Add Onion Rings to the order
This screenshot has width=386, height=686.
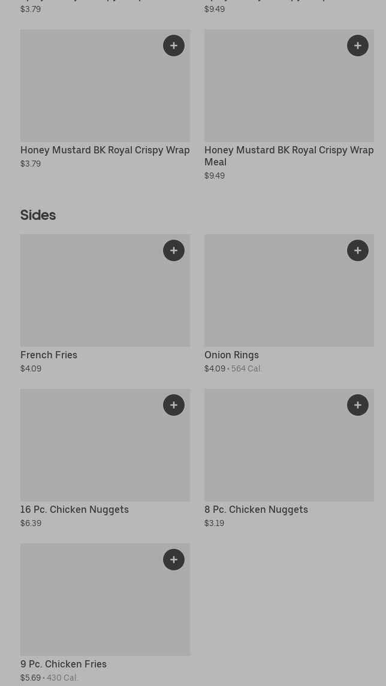tap(358, 250)
